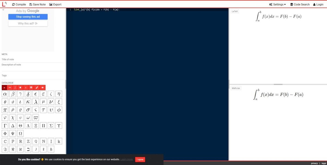Click the 'I agree' cookie button
The width and height of the screenshot is (327, 165).
coord(140,160)
